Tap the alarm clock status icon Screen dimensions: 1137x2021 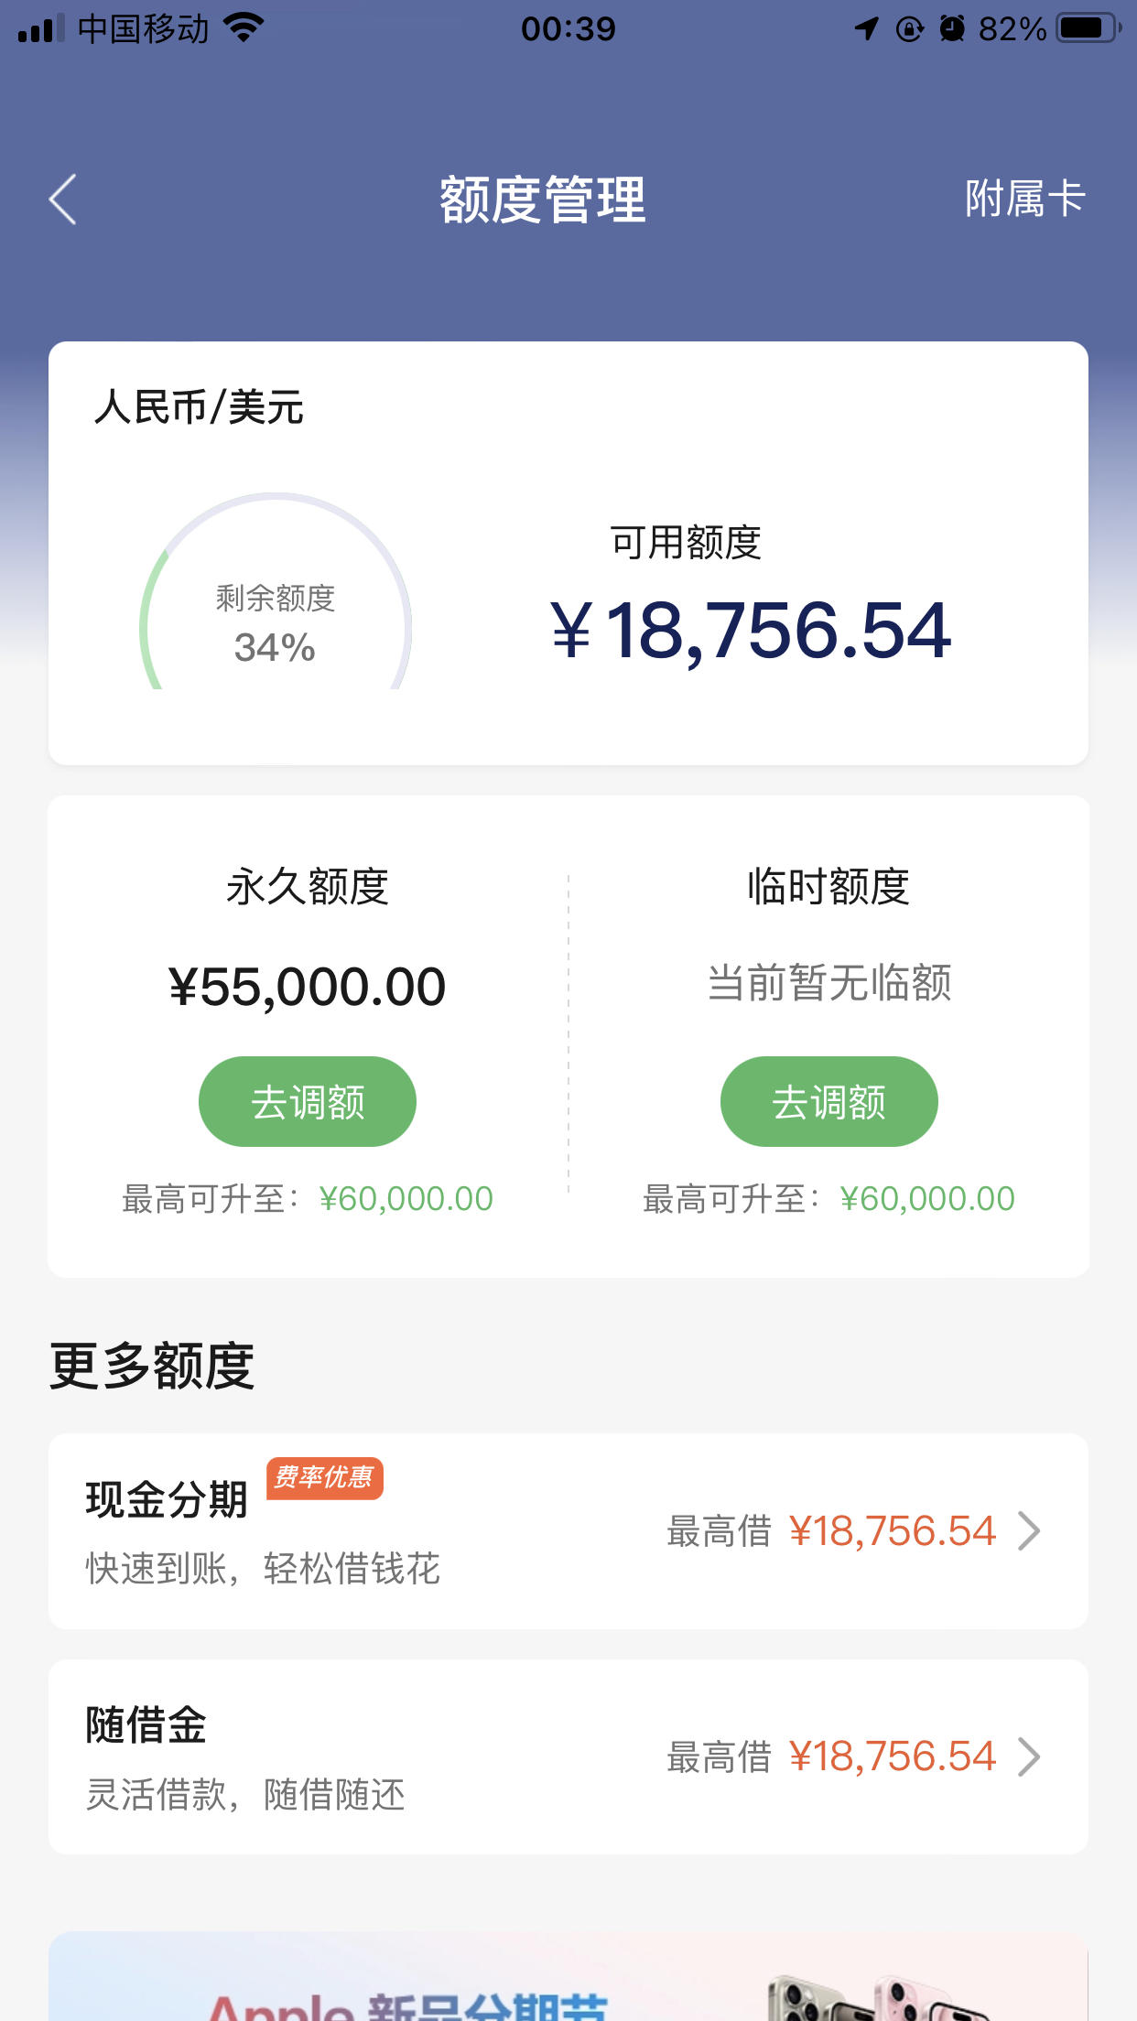coord(952,28)
